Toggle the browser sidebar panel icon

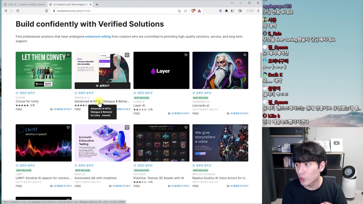(233, 11)
